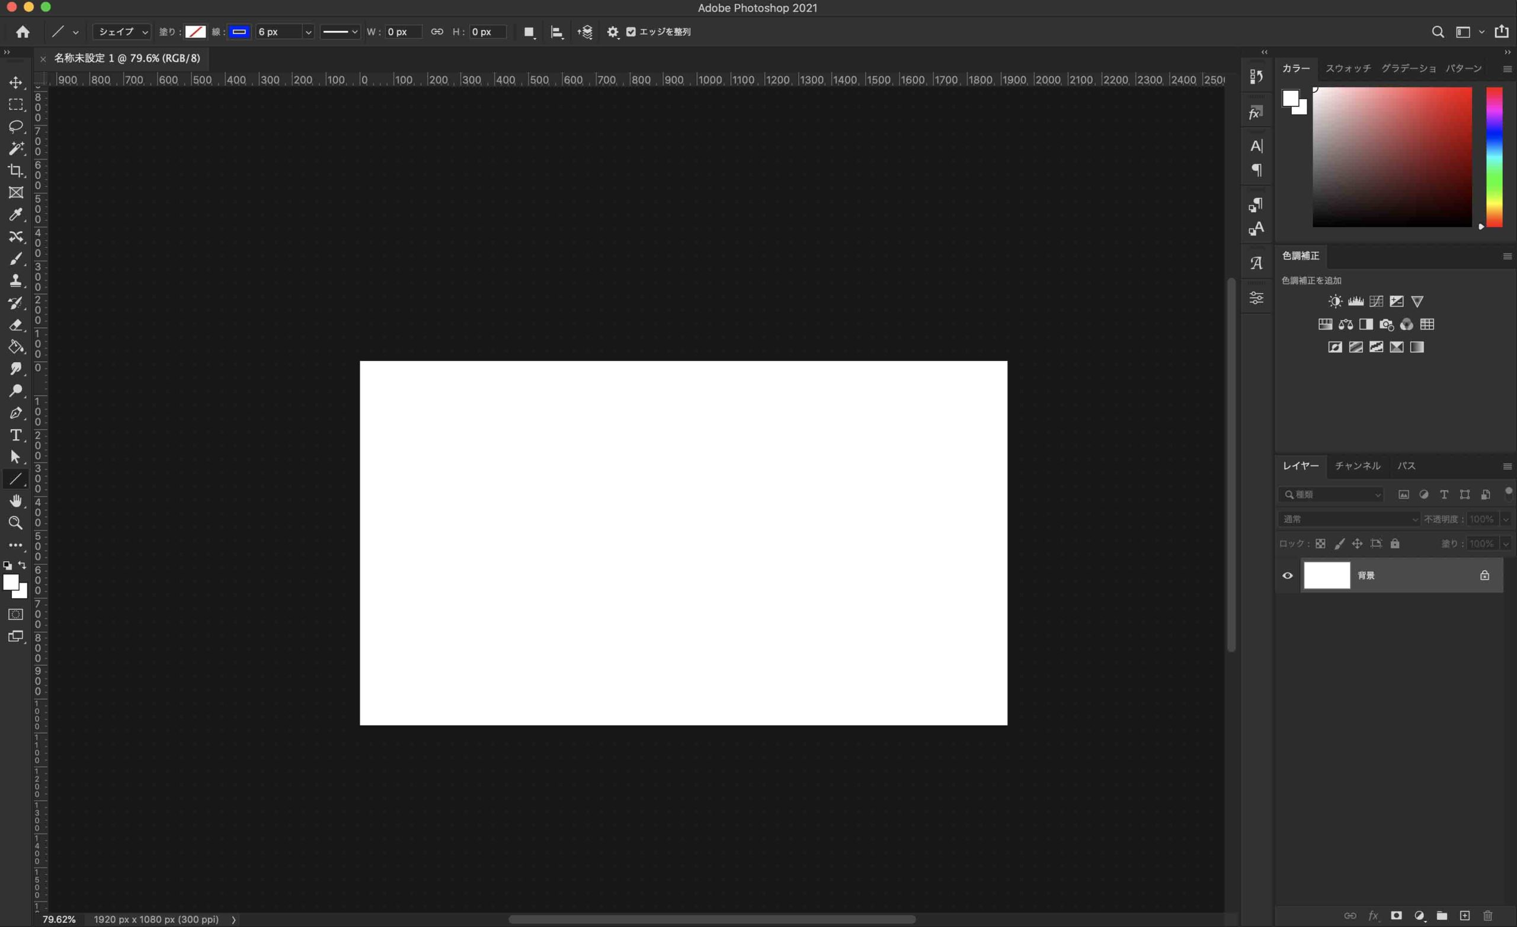Image resolution: width=1517 pixels, height=927 pixels.
Task: Open the path arrangement icon
Action: click(585, 32)
